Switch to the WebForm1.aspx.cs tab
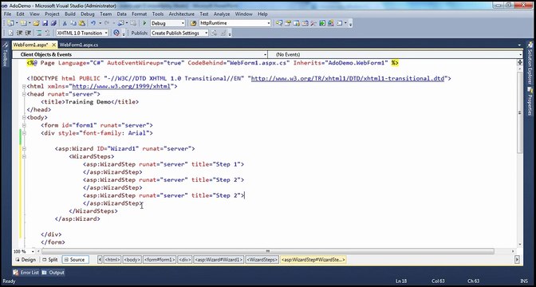This screenshot has height=287, width=536. (79, 45)
